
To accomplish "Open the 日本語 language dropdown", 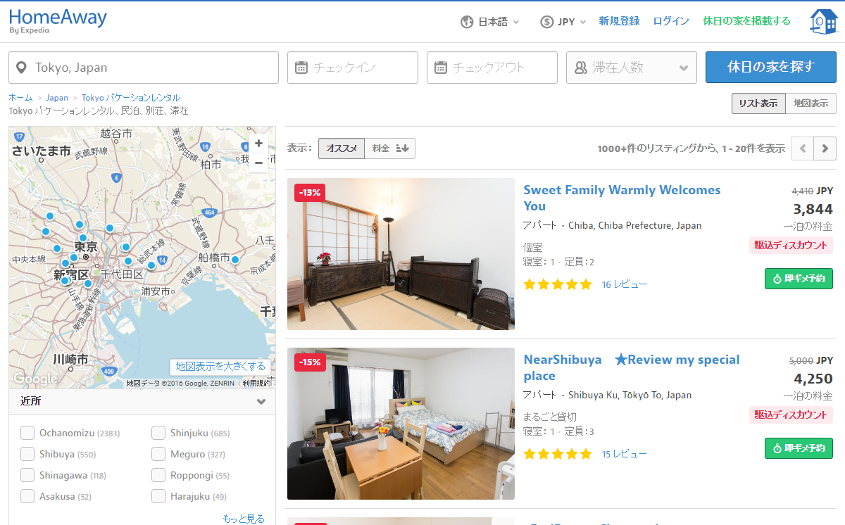I will pos(490,22).
